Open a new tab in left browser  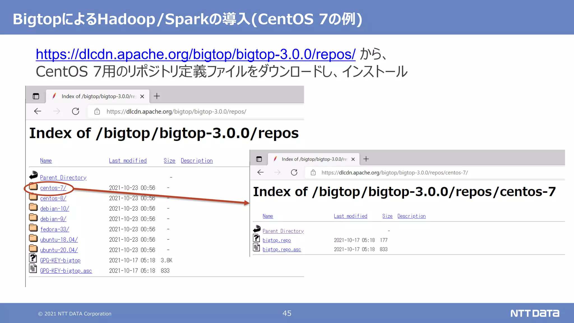pyautogui.click(x=157, y=96)
